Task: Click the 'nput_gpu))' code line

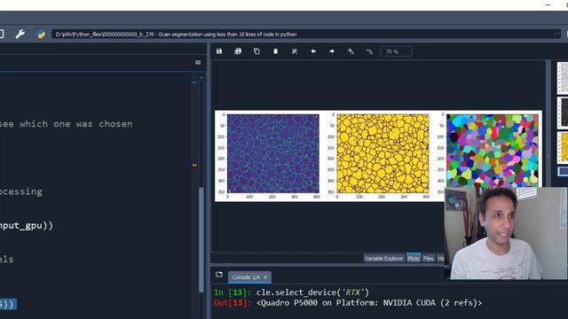Action: [27, 226]
